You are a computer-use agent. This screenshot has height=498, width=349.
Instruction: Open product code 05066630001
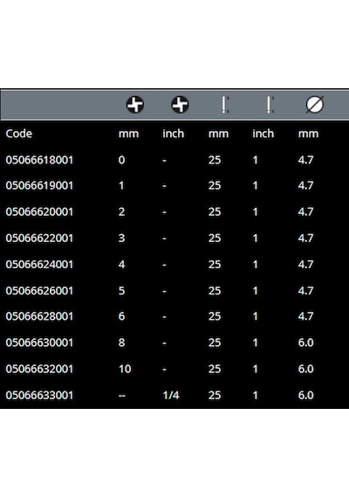pos(39,342)
